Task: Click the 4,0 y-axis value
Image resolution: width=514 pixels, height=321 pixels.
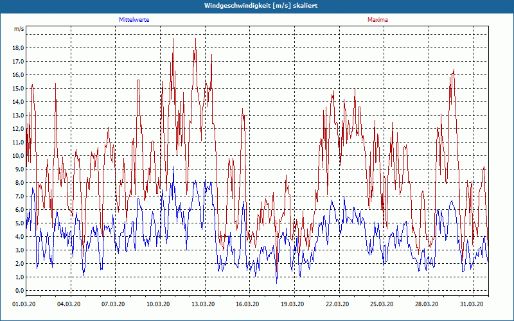Action: pyautogui.click(x=20, y=237)
